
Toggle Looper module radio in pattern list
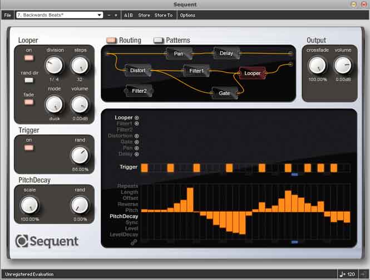137,118
